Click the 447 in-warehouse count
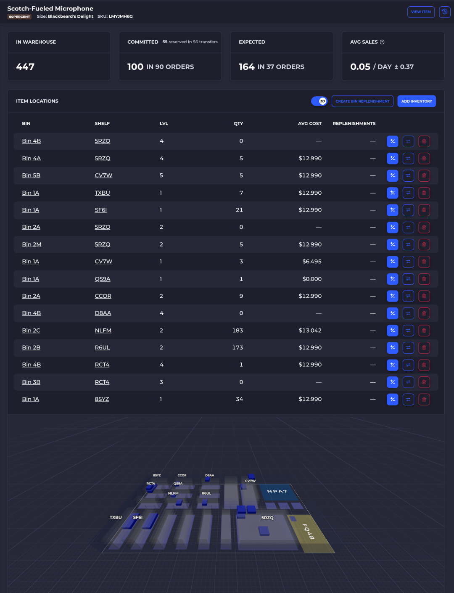 (x=25, y=67)
